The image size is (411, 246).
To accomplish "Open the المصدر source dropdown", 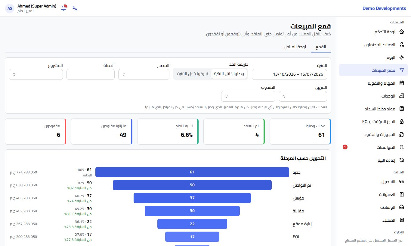I will (144, 74).
